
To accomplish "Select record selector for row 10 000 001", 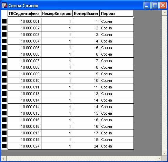I will [x=4, y=21].
